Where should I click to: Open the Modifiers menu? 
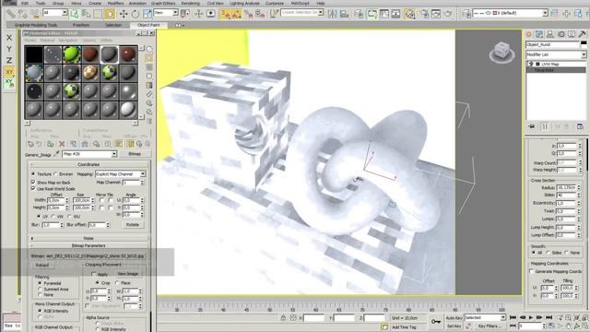pos(115,3)
